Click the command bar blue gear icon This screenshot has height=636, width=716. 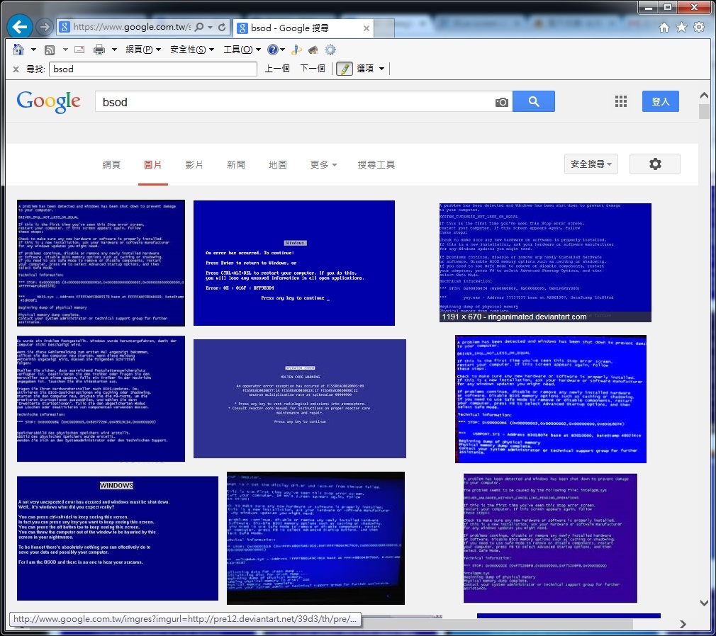click(x=330, y=50)
